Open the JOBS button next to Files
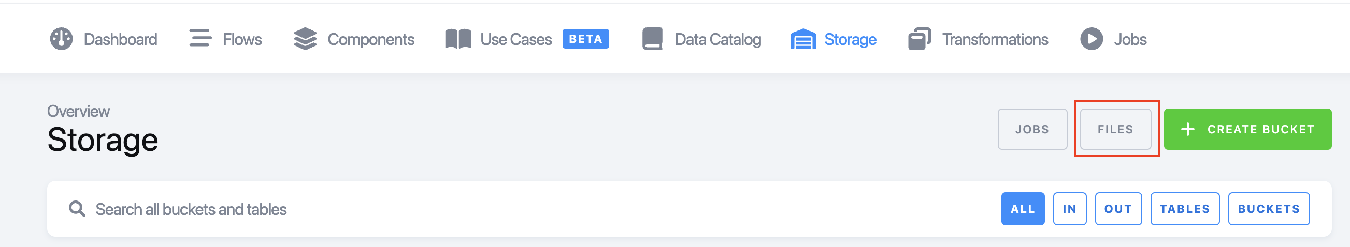This screenshot has height=247, width=1350. coord(1032,129)
